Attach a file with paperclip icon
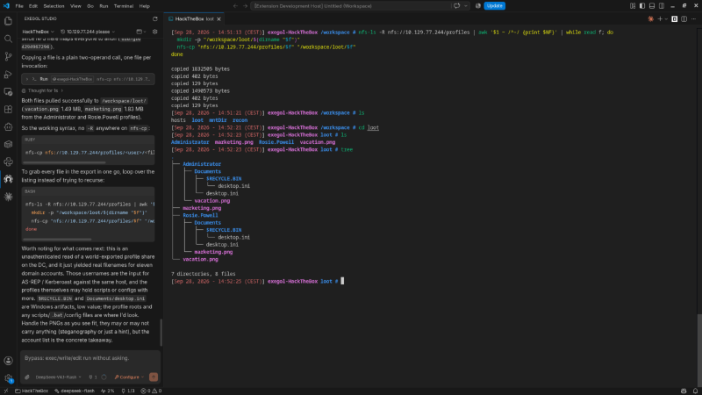This screenshot has width=702, height=395. coord(27,377)
